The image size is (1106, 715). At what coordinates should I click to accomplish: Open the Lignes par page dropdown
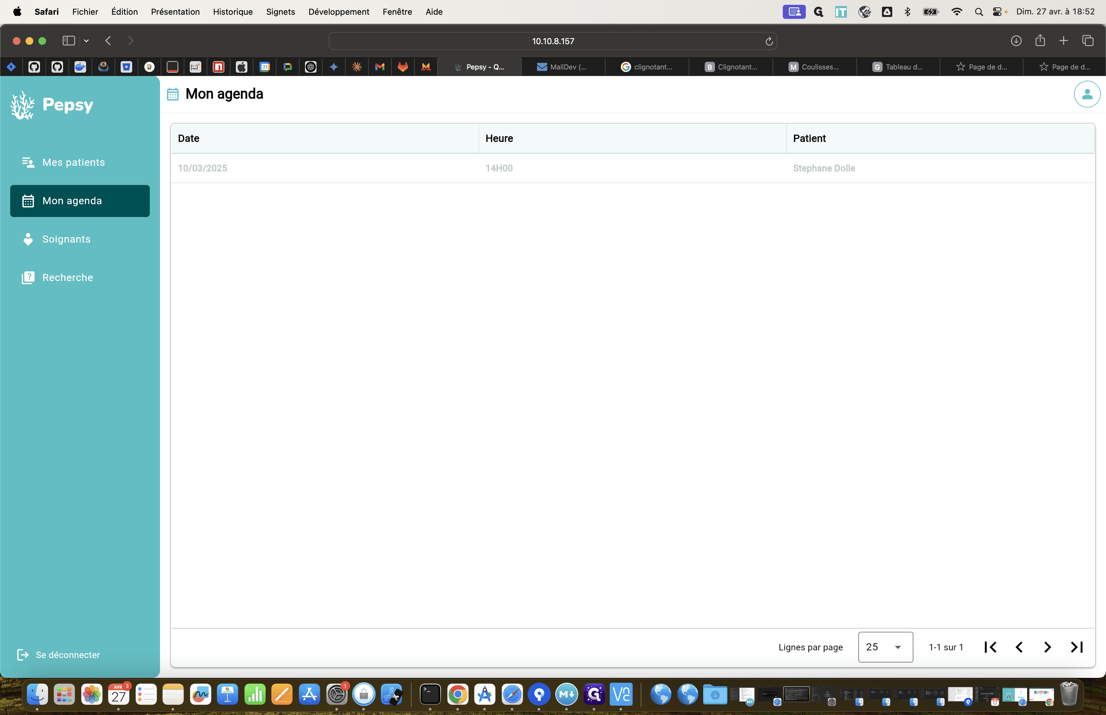[885, 647]
